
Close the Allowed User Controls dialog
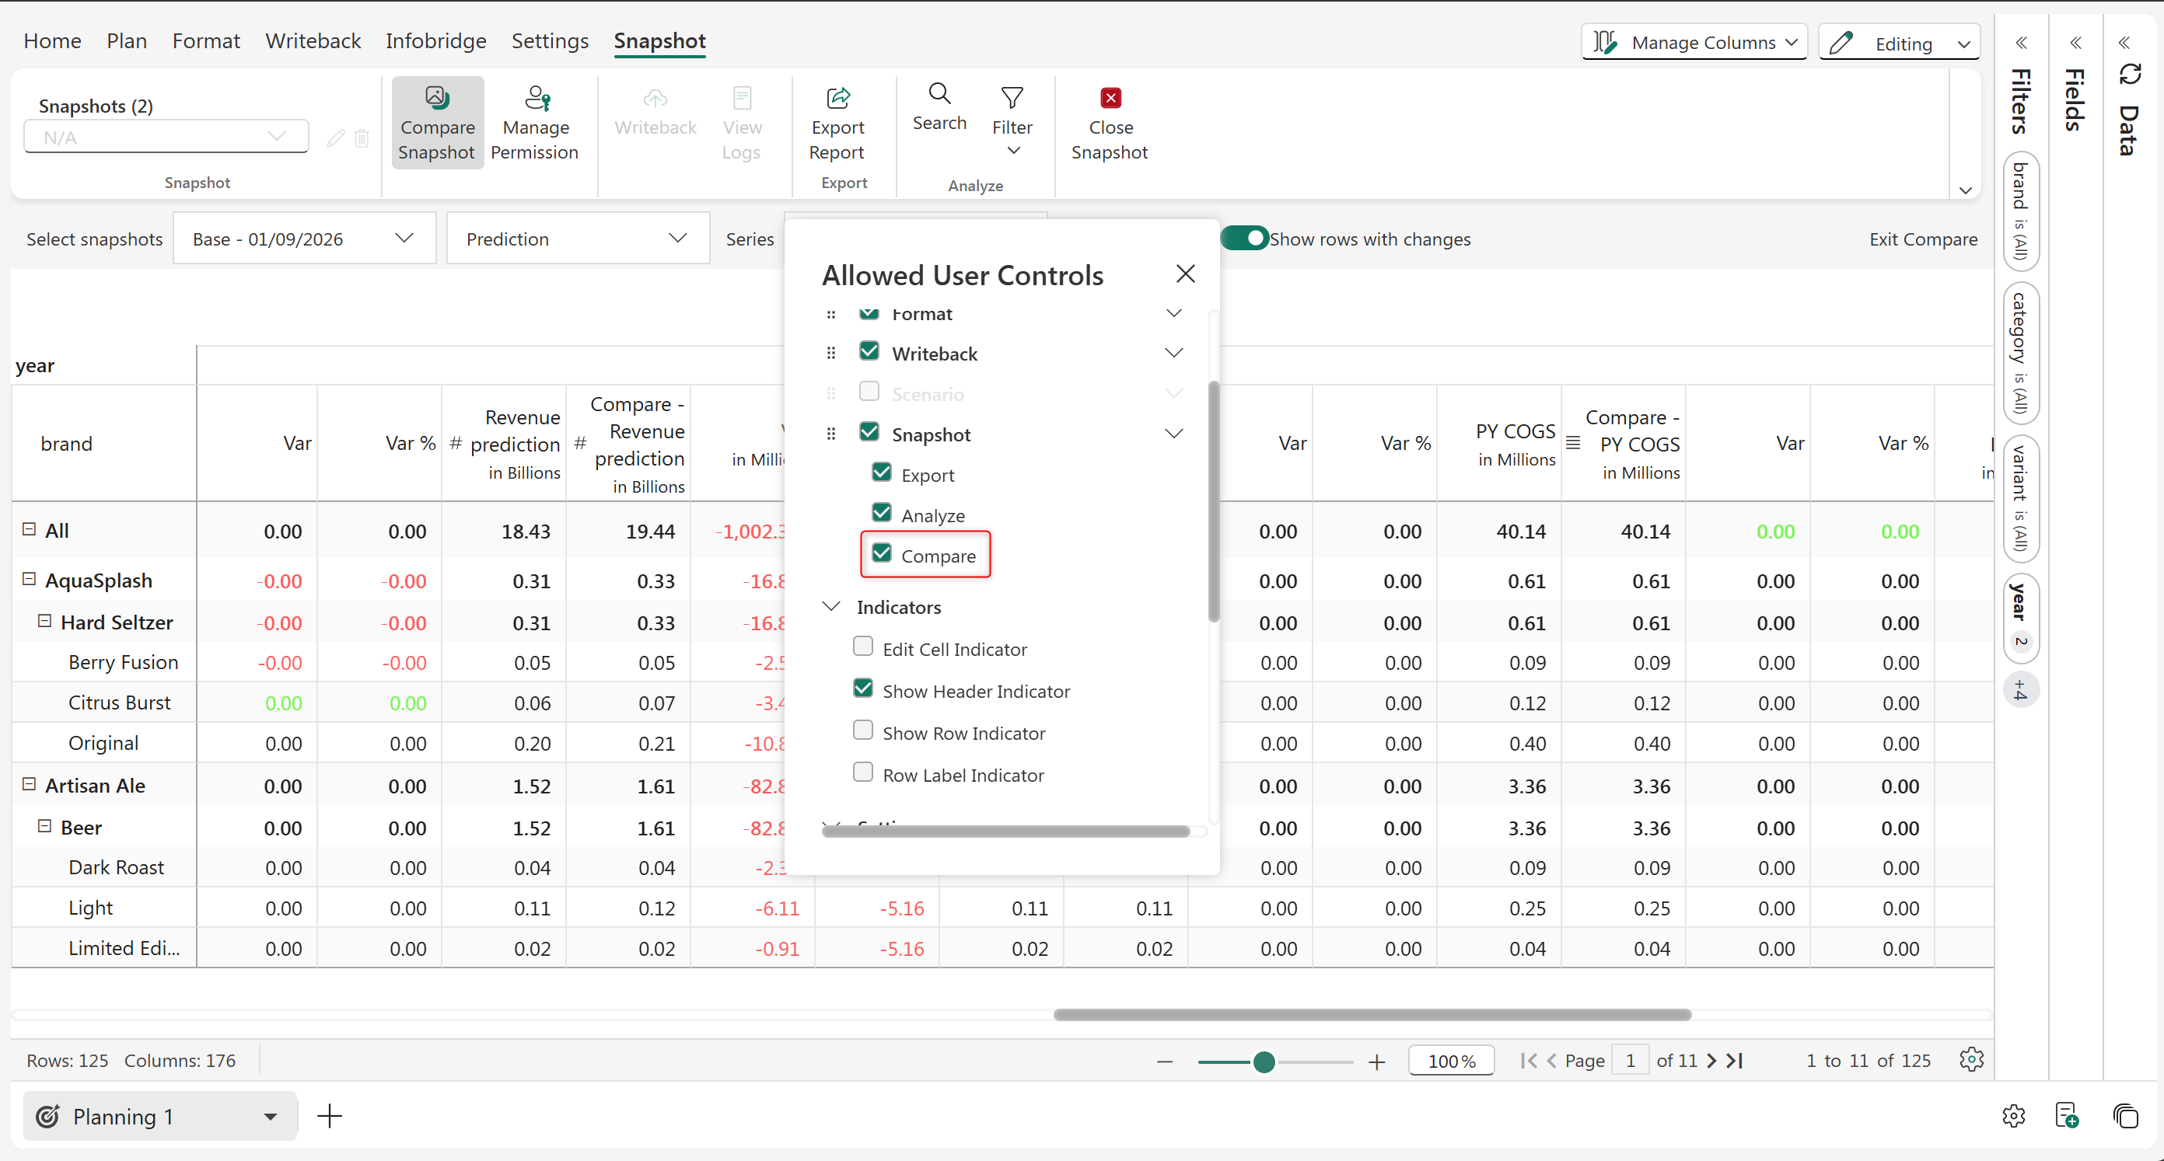1184,274
